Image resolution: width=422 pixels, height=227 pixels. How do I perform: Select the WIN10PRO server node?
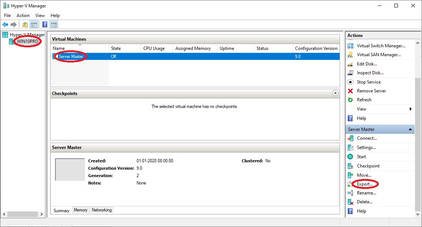[28, 41]
